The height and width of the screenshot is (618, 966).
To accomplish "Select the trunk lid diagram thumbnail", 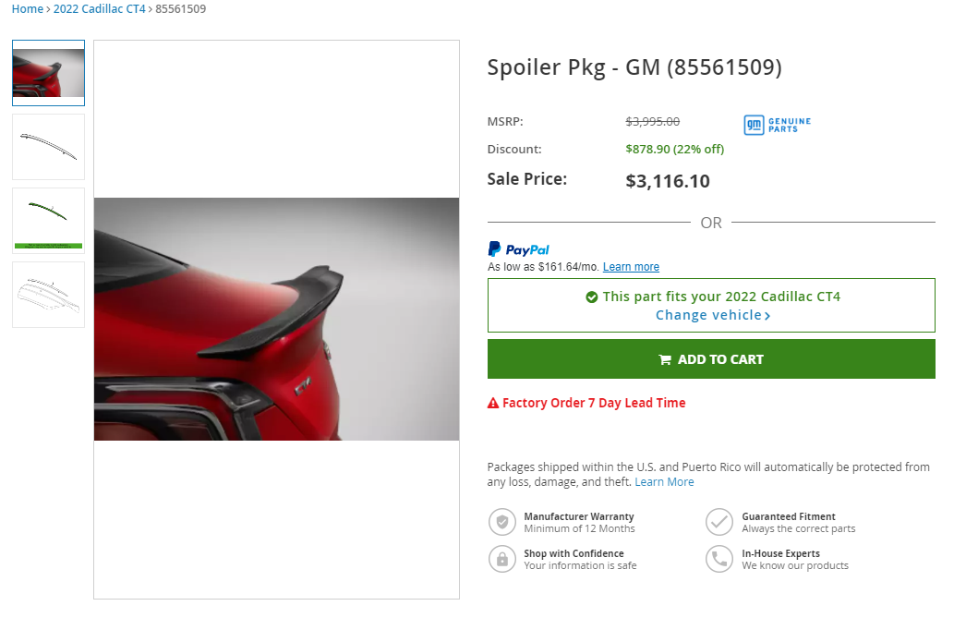I will [48, 295].
